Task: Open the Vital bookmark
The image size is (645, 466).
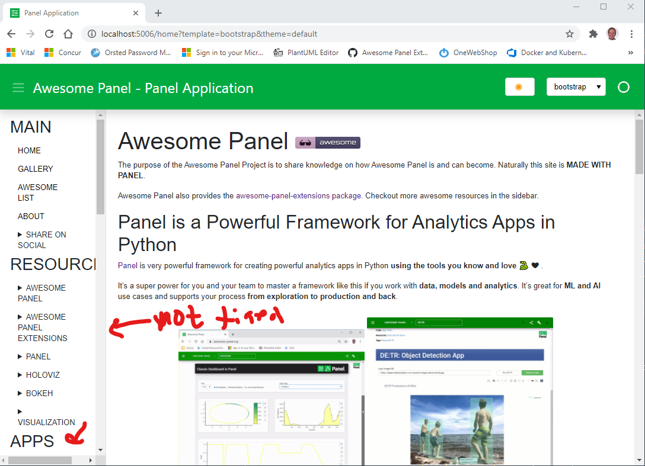Action: tap(21, 53)
